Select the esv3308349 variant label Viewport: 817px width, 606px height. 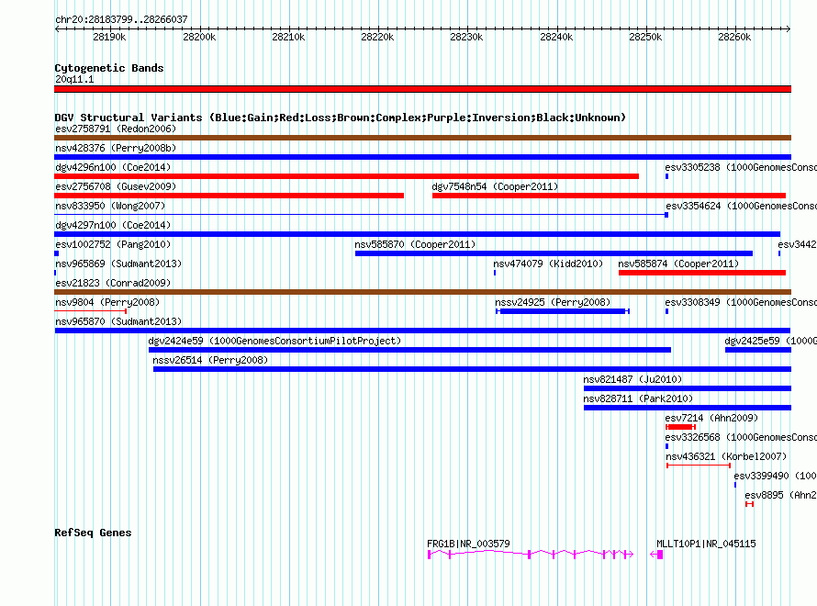point(741,302)
